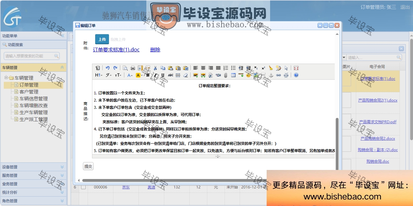
Task: Open the preview from the editor toolbar
Action: pos(125,68)
